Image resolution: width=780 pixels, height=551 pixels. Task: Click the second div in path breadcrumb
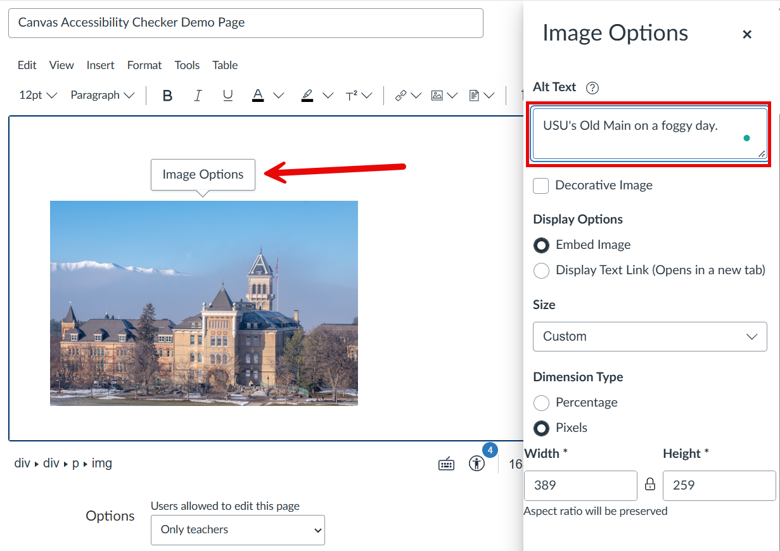click(51, 463)
